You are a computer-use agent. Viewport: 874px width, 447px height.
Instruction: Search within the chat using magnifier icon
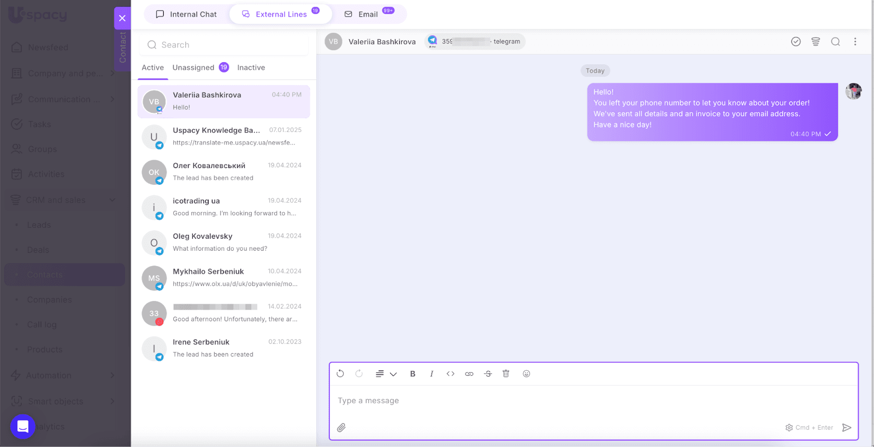[x=835, y=41]
